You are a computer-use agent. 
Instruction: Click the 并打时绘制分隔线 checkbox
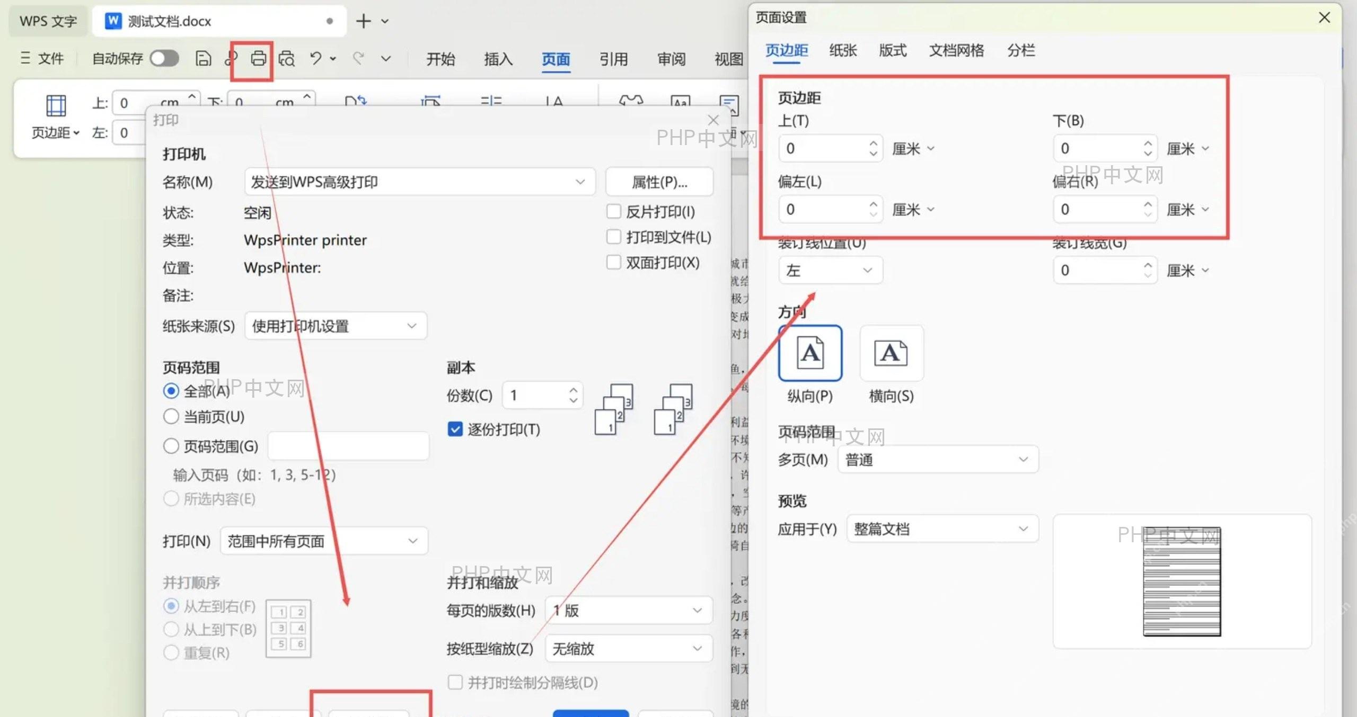[455, 682]
